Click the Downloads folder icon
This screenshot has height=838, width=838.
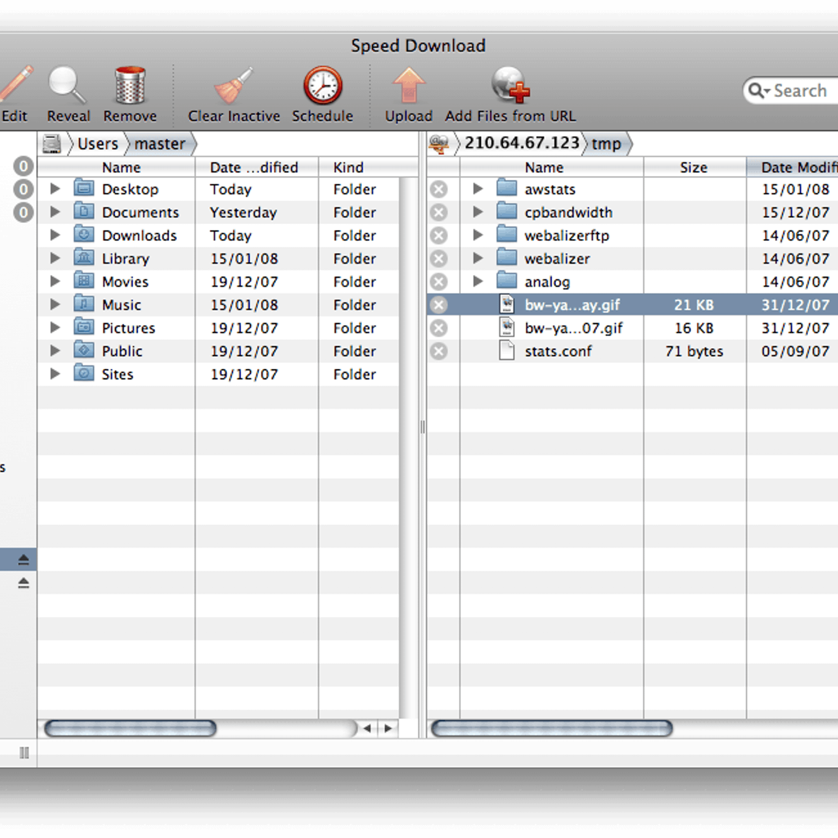[84, 234]
